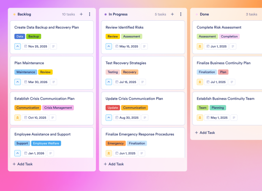Viewport: 262px width, 191px height.
Task: Click priority icon on Establish Crisis Communication Plan
Action: (17, 118)
